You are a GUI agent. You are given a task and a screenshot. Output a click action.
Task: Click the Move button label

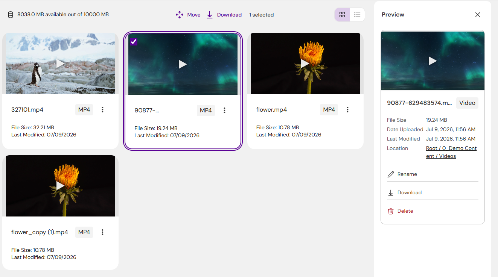click(194, 15)
